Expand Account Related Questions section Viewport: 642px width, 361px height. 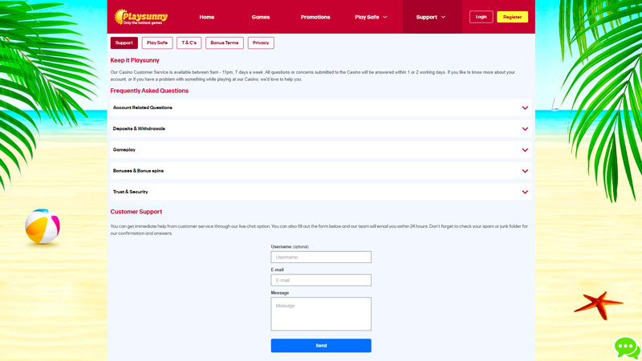tap(320, 107)
